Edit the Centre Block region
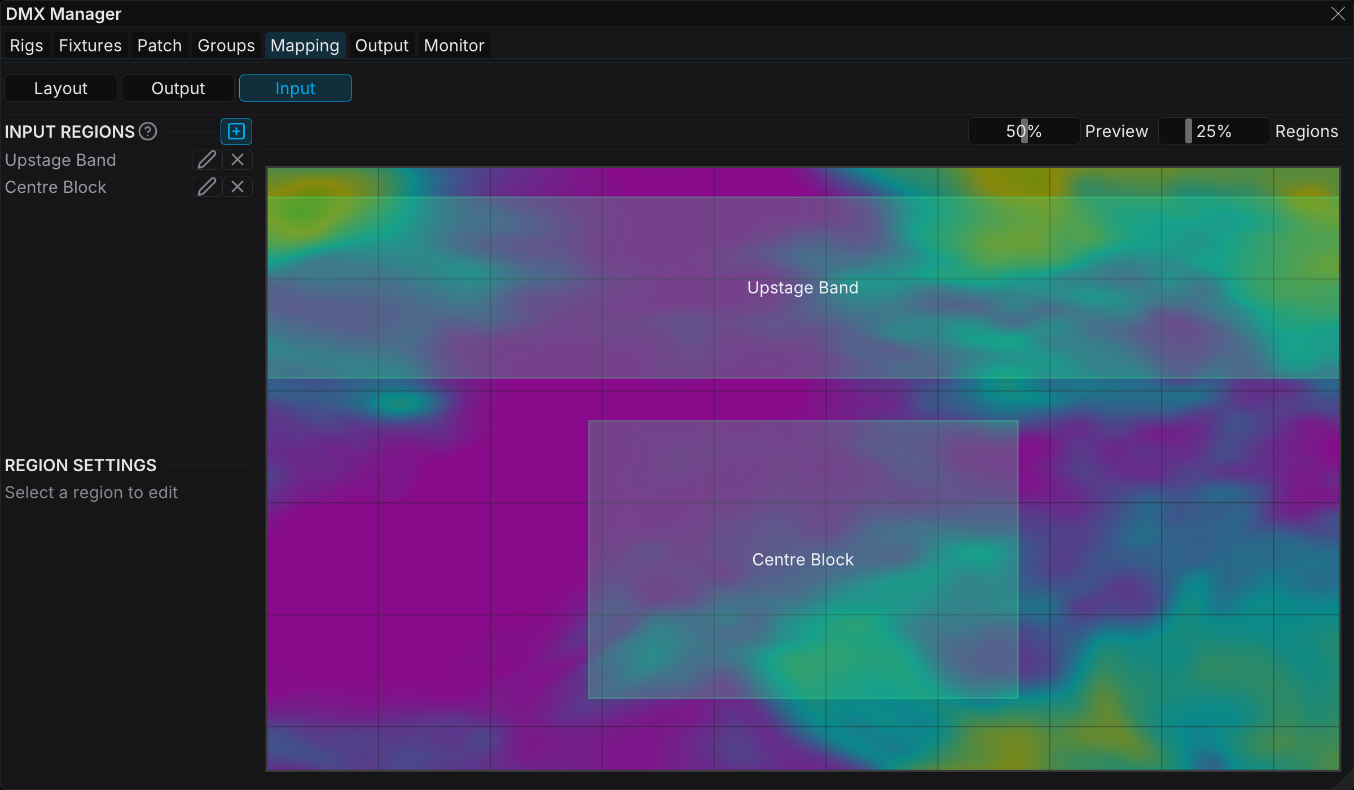This screenshot has width=1354, height=790. tap(206, 187)
